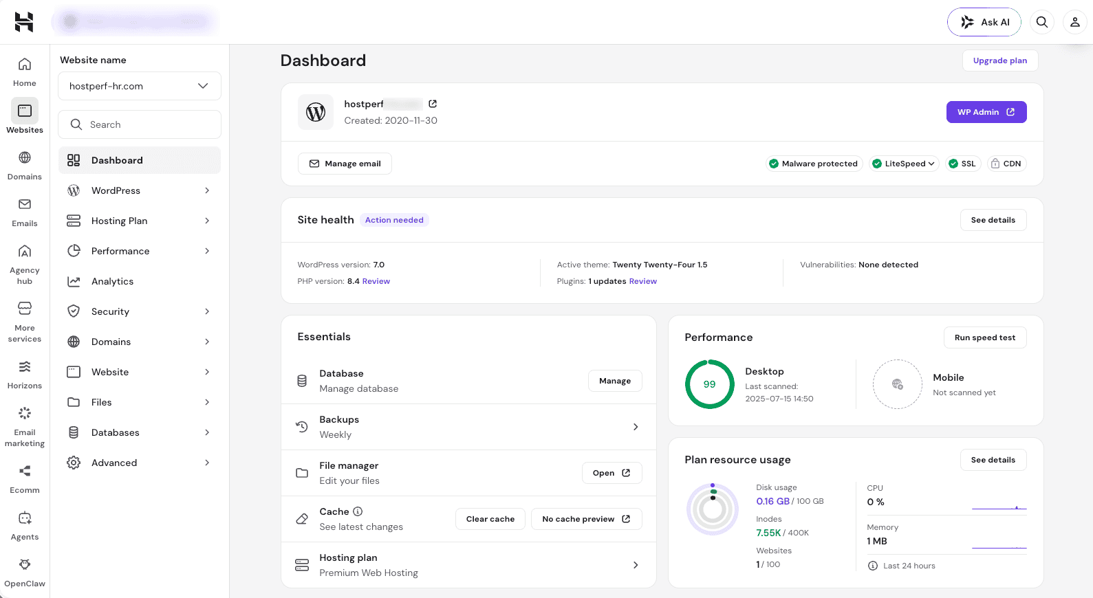
Task: Run speed test button
Action: pos(985,337)
